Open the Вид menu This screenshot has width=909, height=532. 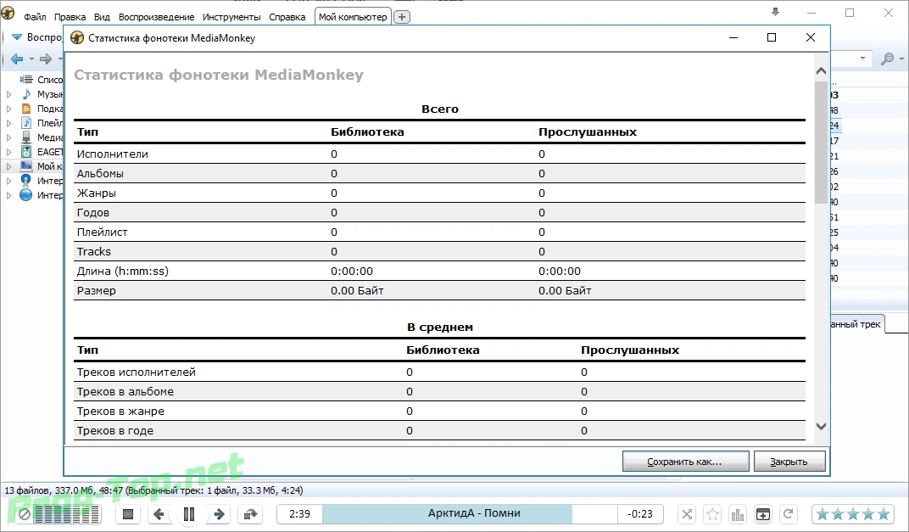[x=102, y=17]
